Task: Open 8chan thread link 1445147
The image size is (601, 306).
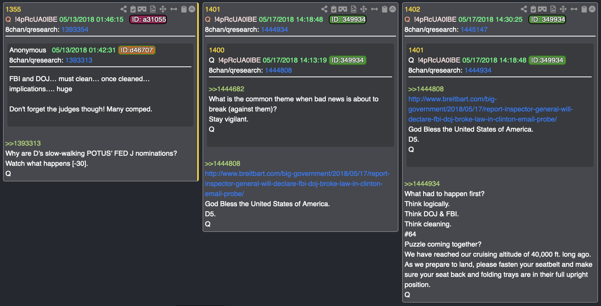Action: pyautogui.click(x=474, y=30)
